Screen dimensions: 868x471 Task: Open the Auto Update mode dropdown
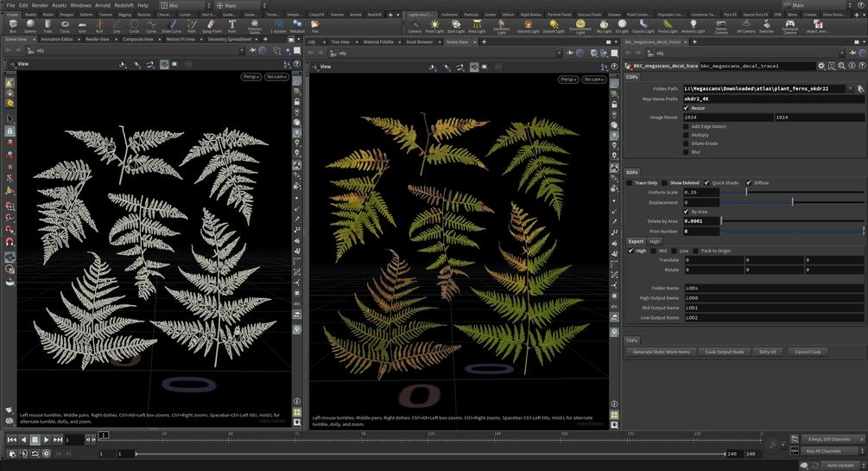[x=843, y=466]
